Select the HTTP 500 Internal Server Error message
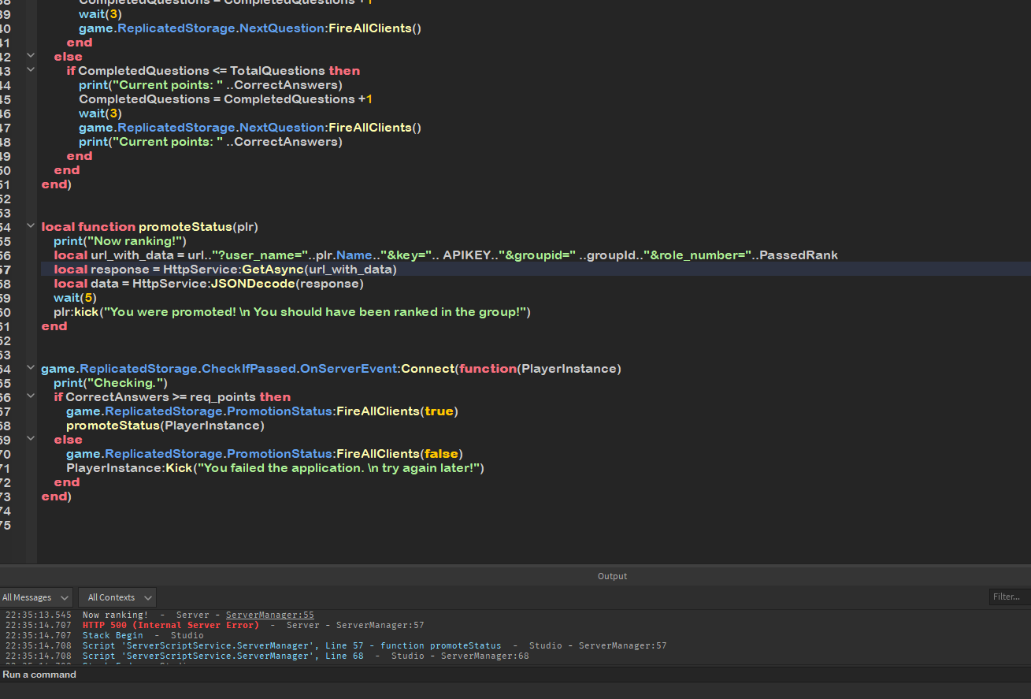Viewport: 1031px width, 699px height. tap(170, 625)
